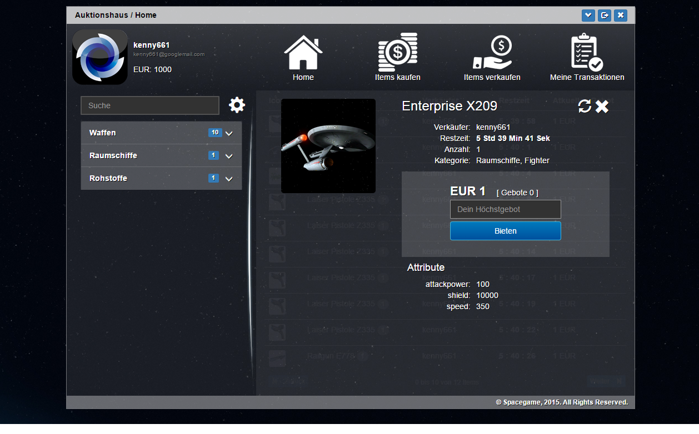Expand the Waffen category
Viewport: 699px width, 434px height.
point(161,133)
